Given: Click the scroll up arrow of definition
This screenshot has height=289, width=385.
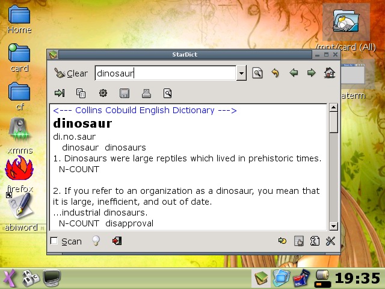Looking at the screenshot, I should pos(333,108).
